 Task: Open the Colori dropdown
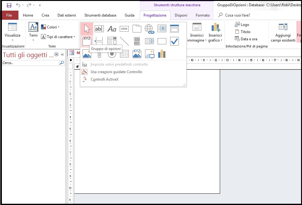coord(50,27)
